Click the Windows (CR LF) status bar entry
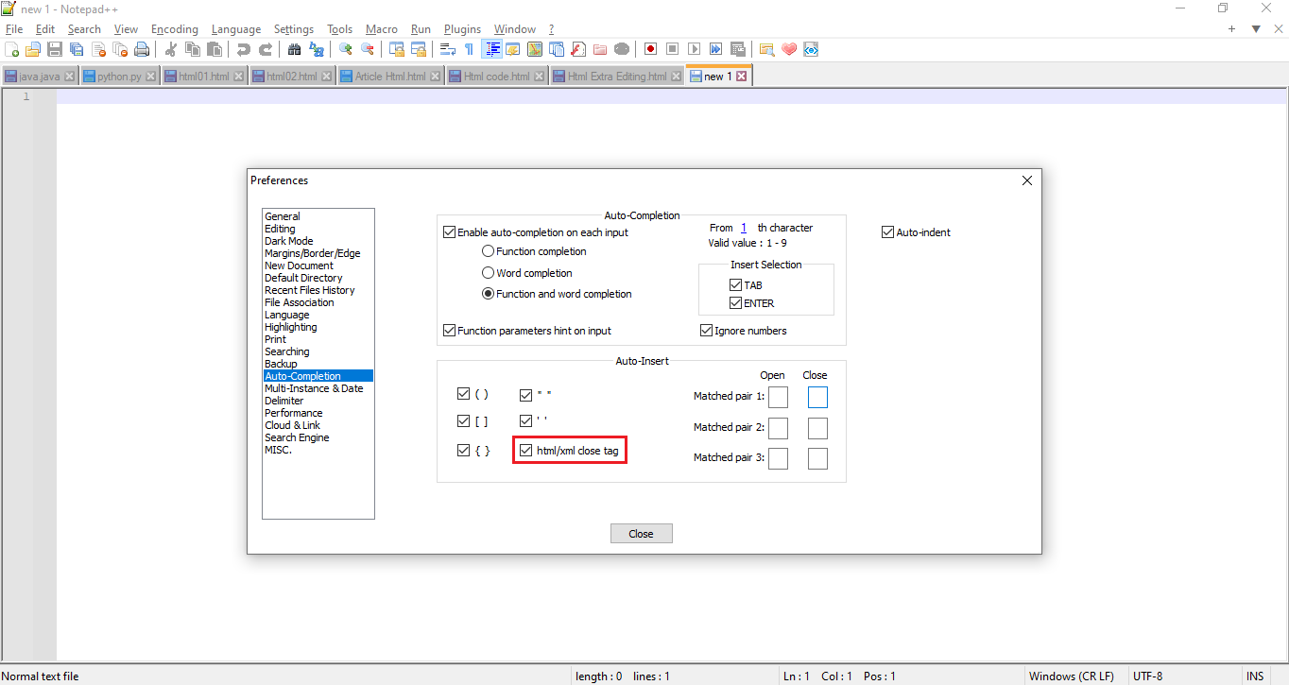 pos(1071,676)
